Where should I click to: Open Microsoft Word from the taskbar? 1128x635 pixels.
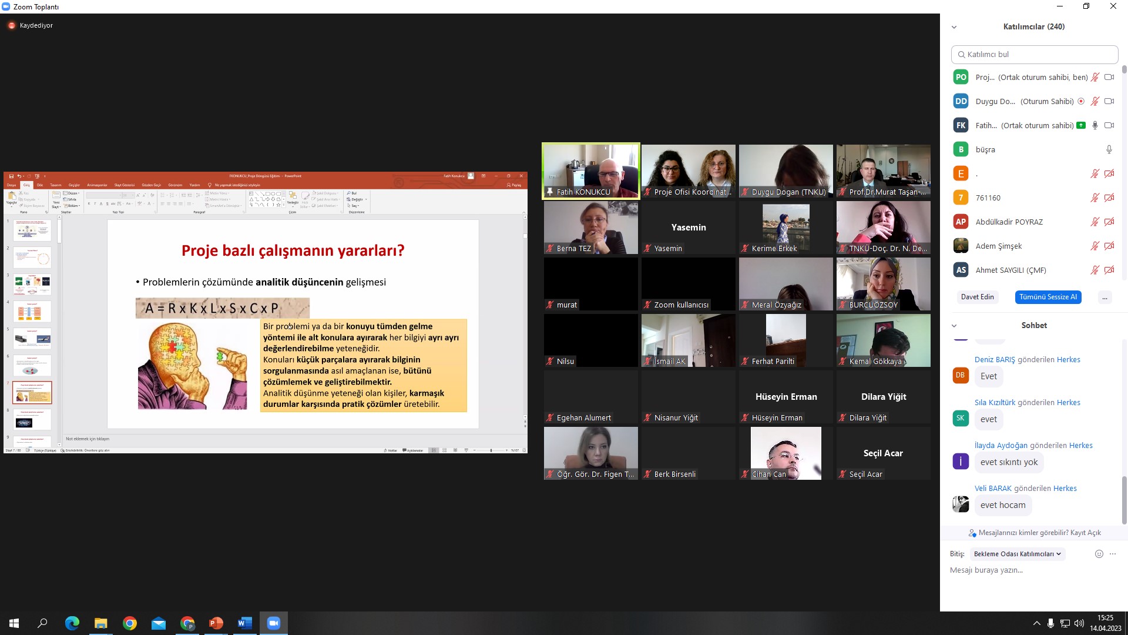[x=245, y=623]
